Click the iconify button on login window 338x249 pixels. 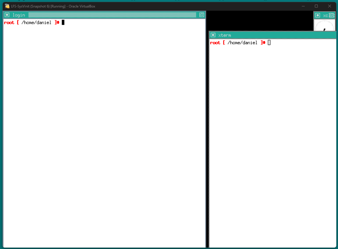(x=7, y=15)
